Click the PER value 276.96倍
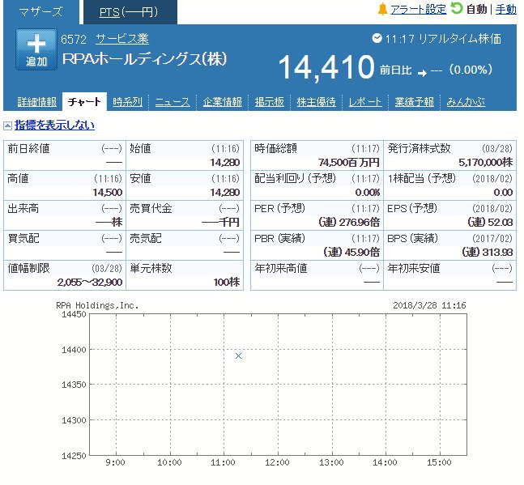This screenshot has width=524, height=485. [x=349, y=223]
